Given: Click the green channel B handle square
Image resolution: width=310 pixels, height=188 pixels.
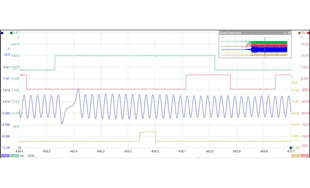Looking at the screenshot, I should click(x=11, y=33).
